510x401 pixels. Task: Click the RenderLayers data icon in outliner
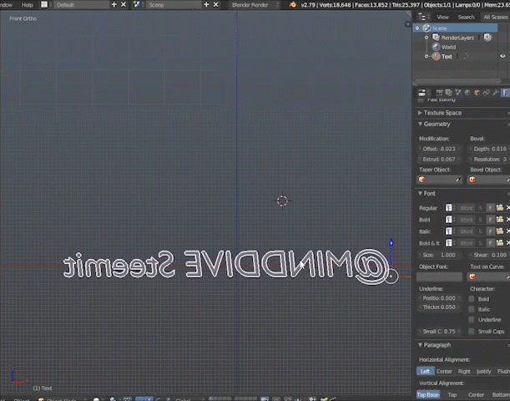(x=487, y=38)
